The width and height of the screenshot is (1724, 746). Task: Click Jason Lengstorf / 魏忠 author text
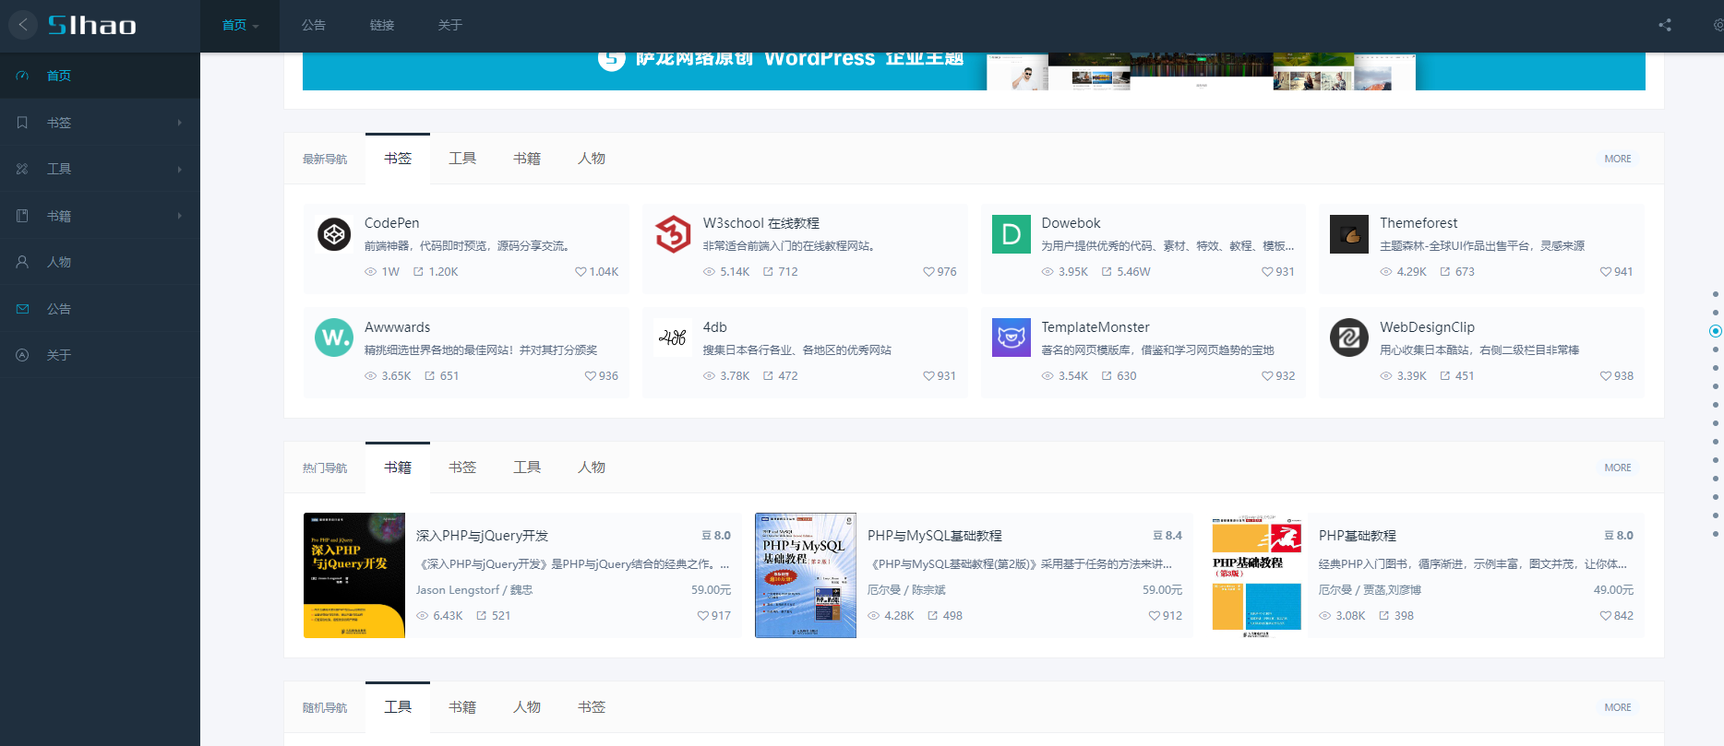click(x=473, y=590)
